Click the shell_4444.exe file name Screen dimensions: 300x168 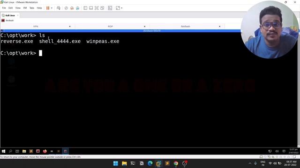click(60, 42)
